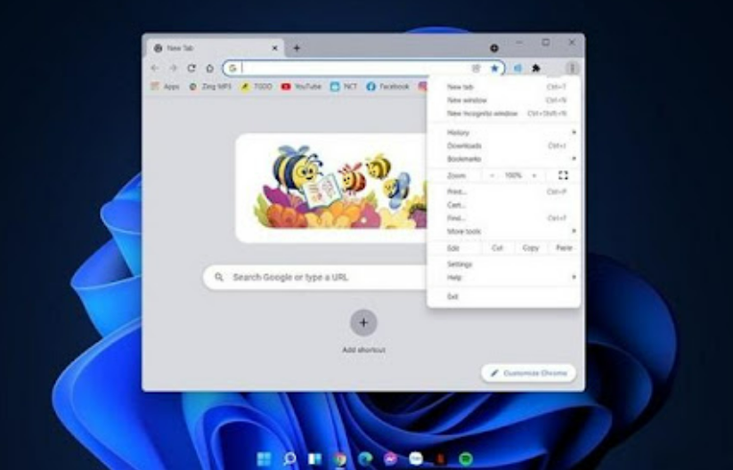Screen dimensions: 733x470
Task: Select New tab from the menu
Action: pyautogui.click(x=504, y=87)
